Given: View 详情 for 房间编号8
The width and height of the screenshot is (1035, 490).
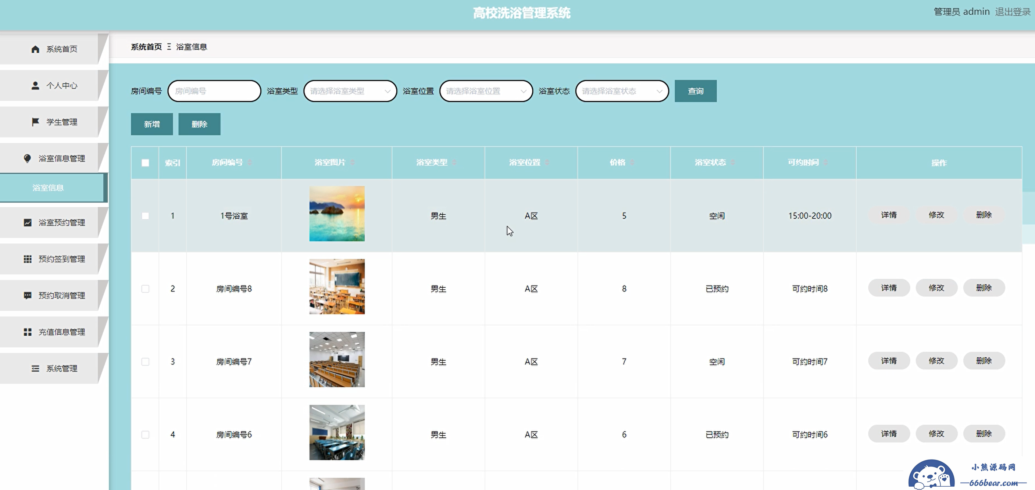Looking at the screenshot, I should coord(889,288).
